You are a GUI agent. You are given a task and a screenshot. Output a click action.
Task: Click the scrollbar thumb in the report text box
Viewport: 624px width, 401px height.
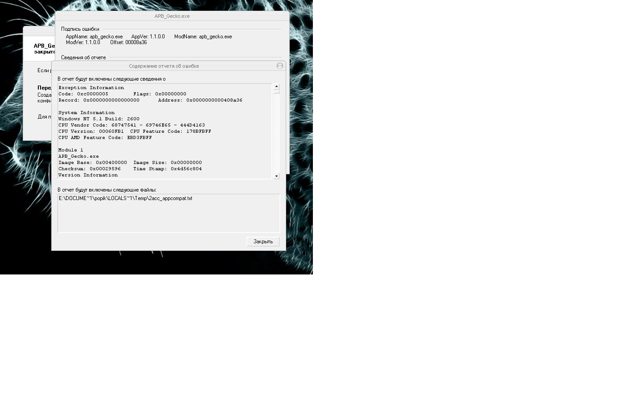pos(276,92)
